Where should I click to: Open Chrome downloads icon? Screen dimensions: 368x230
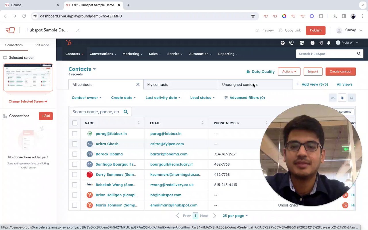tap(335, 16)
